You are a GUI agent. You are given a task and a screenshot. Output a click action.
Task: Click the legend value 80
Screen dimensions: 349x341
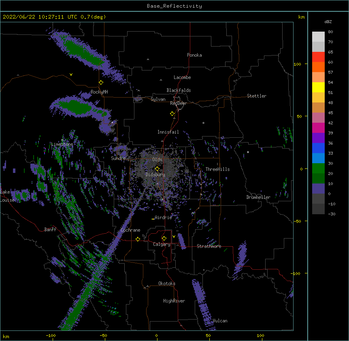[x=330, y=32]
